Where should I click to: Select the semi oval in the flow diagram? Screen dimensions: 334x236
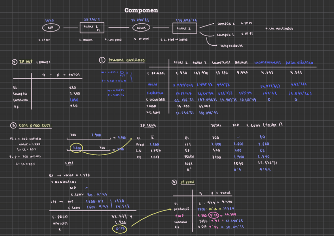click(141, 28)
